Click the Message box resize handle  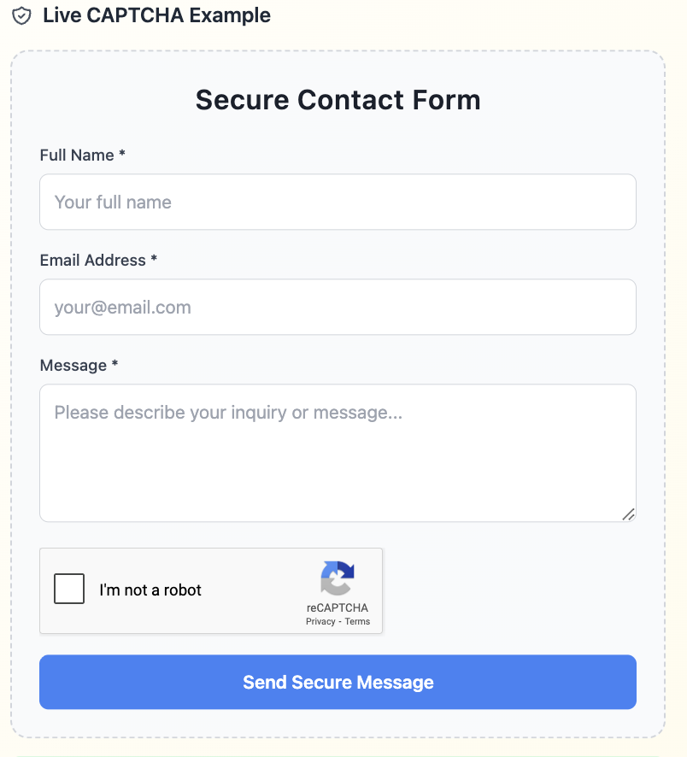(628, 513)
